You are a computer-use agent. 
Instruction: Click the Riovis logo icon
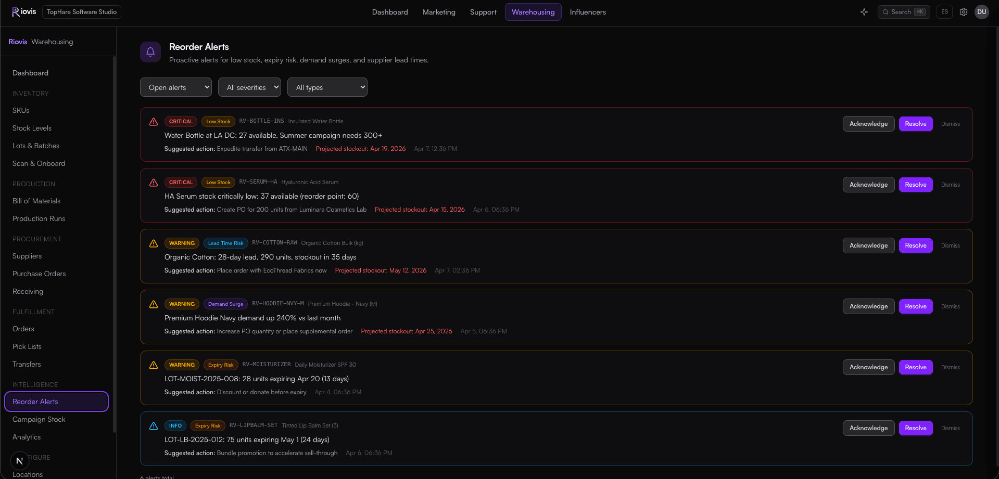point(16,12)
